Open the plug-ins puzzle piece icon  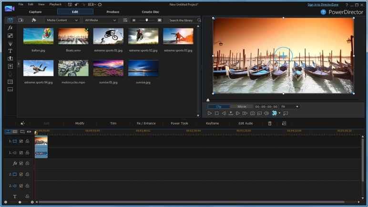pyautogui.click(x=34, y=20)
